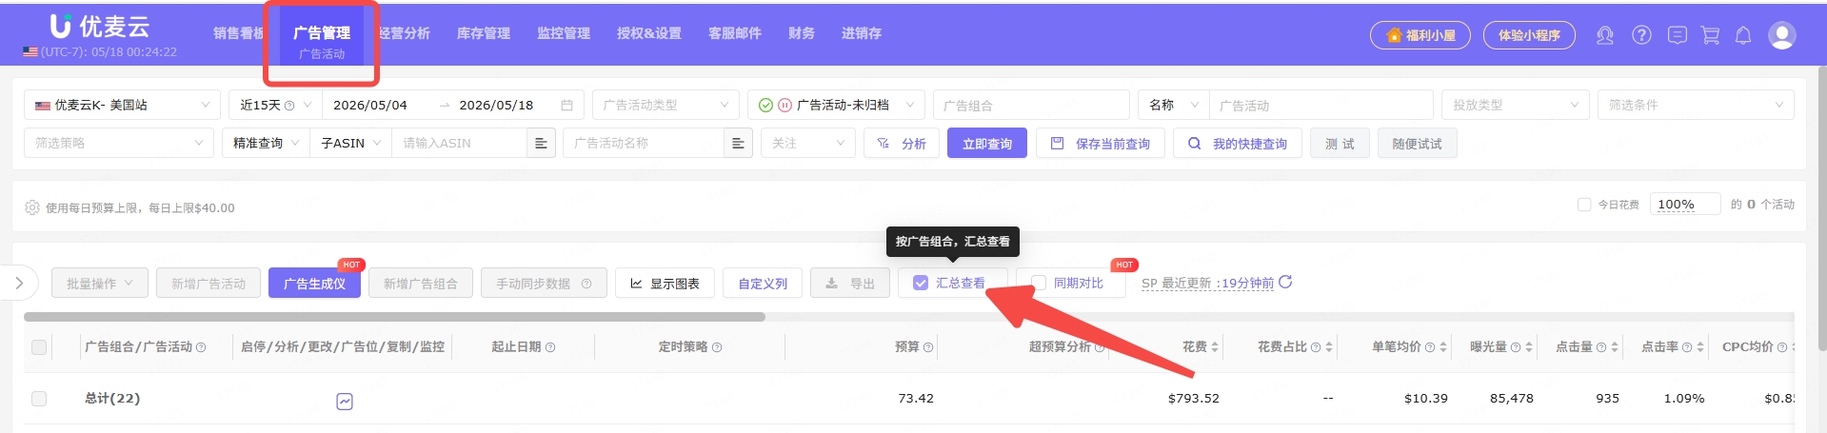Click help icon beside 预算 header
The image size is (1827, 433).
pos(928,347)
